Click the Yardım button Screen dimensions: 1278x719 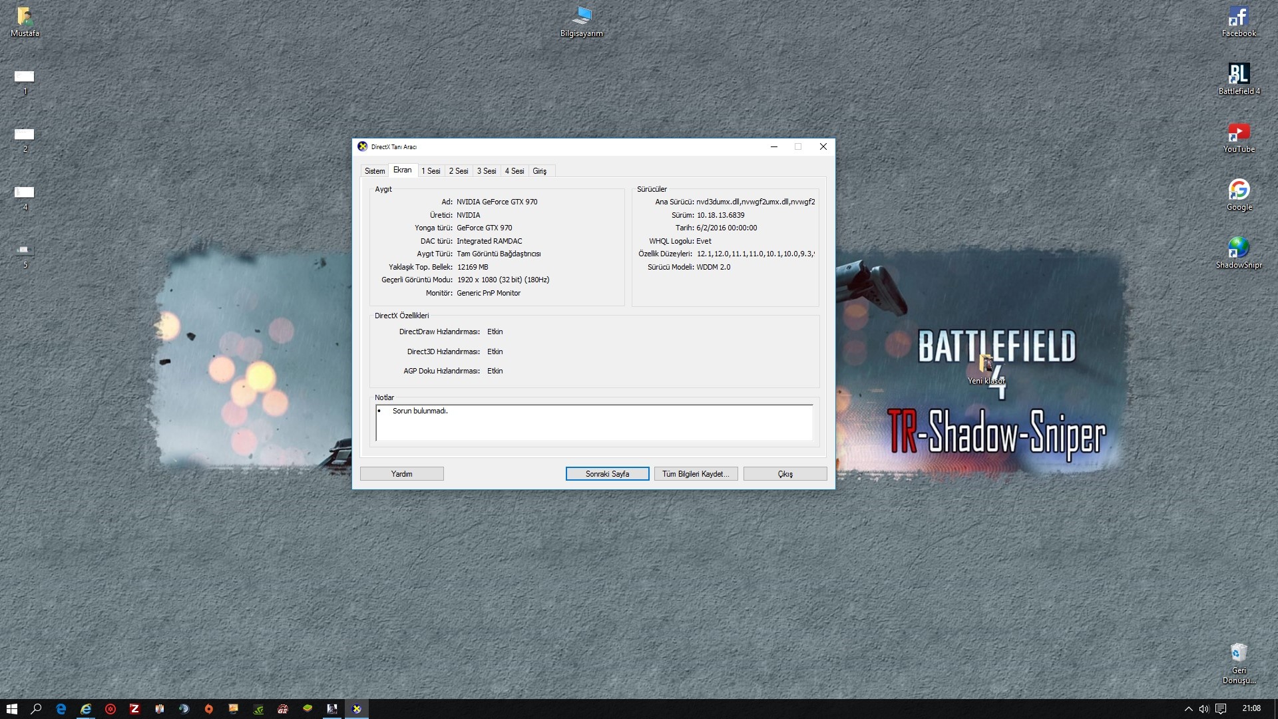[x=402, y=474]
